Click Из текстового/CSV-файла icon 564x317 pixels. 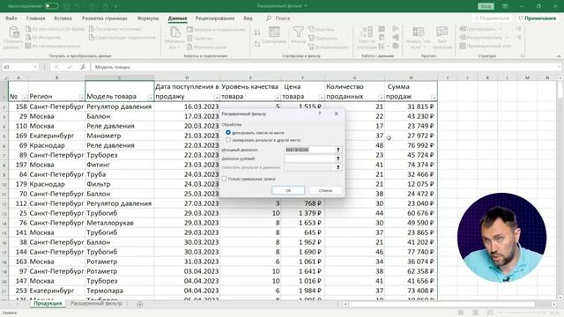pyautogui.click(x=28, y=29)
